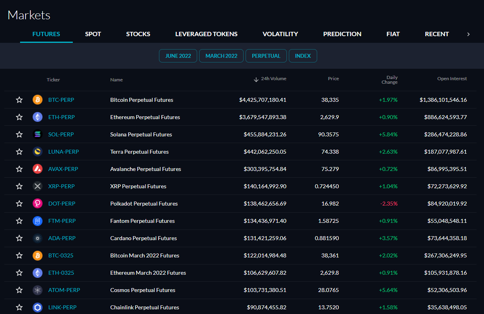484x314 pixels.
Task: Click the $35,638,498.05 open interest value
Action: [447, 307]
